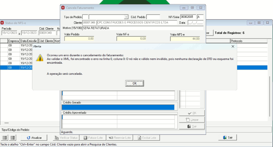Maximize the Status de NFS-e window
The image size is (273, 147).
259,23
